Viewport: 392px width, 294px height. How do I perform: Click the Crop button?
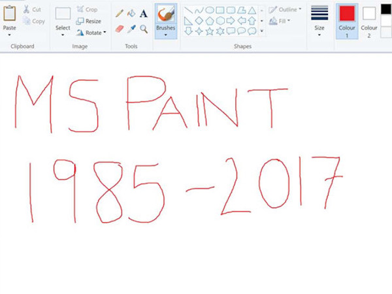click(87, 10)
